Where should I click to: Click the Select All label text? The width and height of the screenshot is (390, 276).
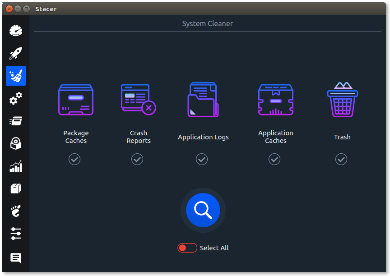click(x=214, y=248)
